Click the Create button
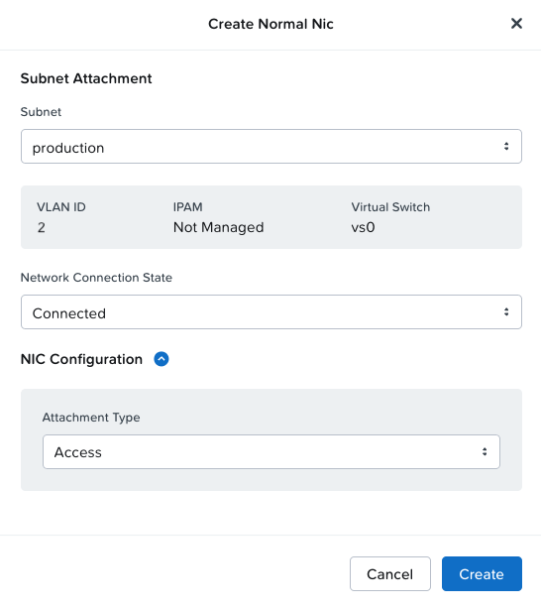541x609 pixels. click(482, 573)
